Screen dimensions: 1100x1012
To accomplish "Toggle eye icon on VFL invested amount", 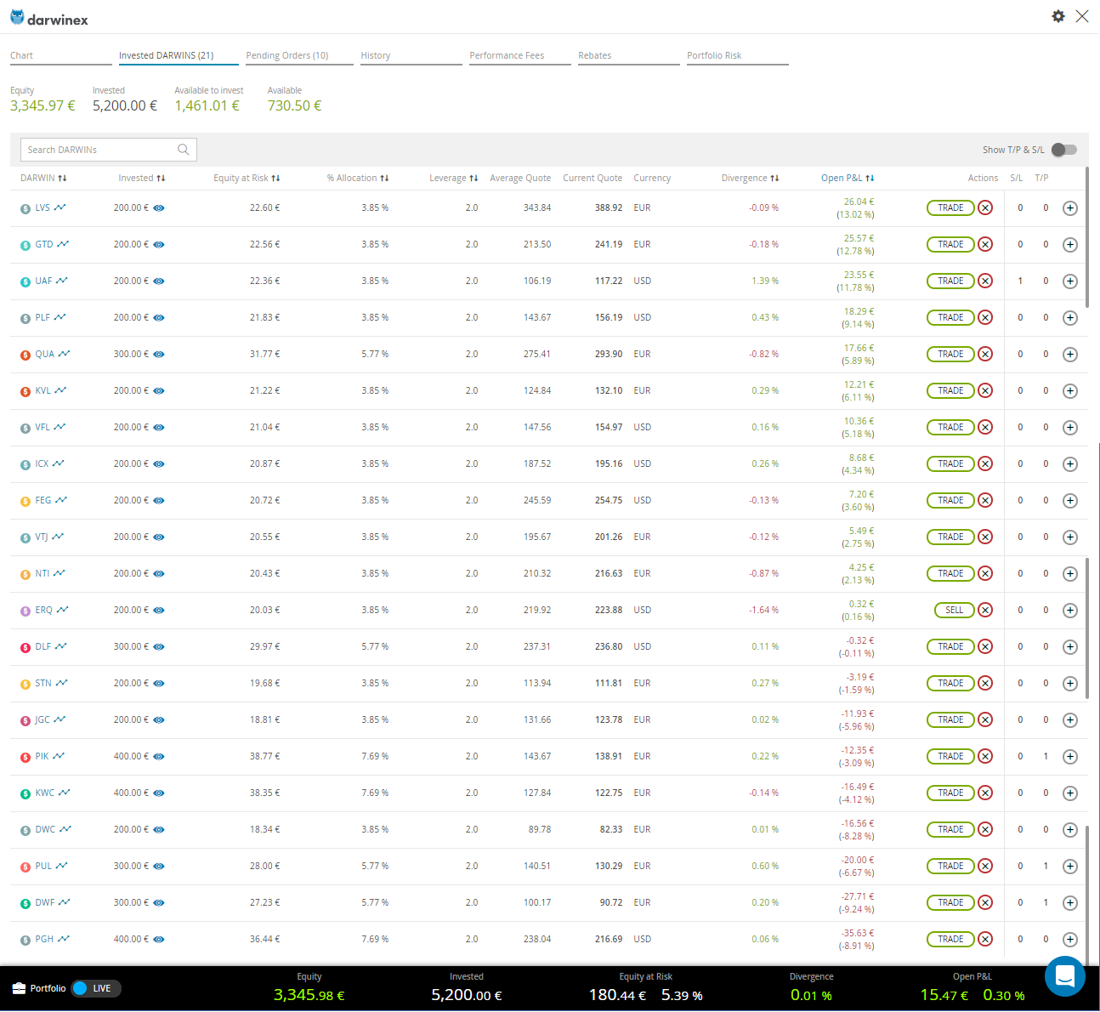I will pos(159,428).
